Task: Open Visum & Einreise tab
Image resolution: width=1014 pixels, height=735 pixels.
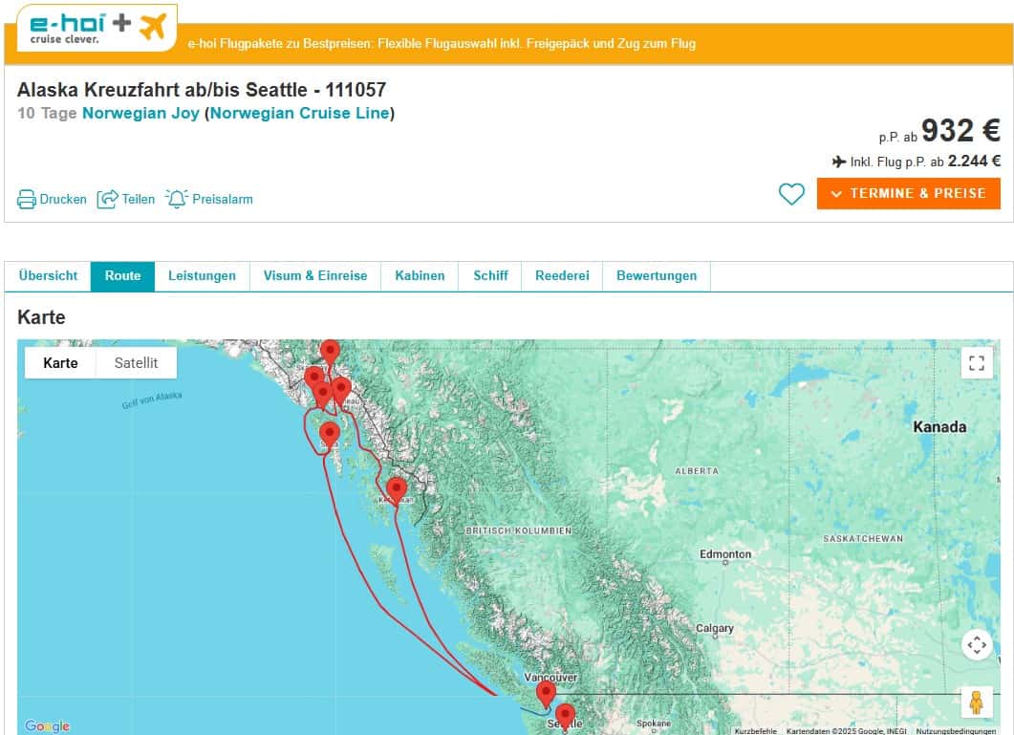Action: (315, 275)
